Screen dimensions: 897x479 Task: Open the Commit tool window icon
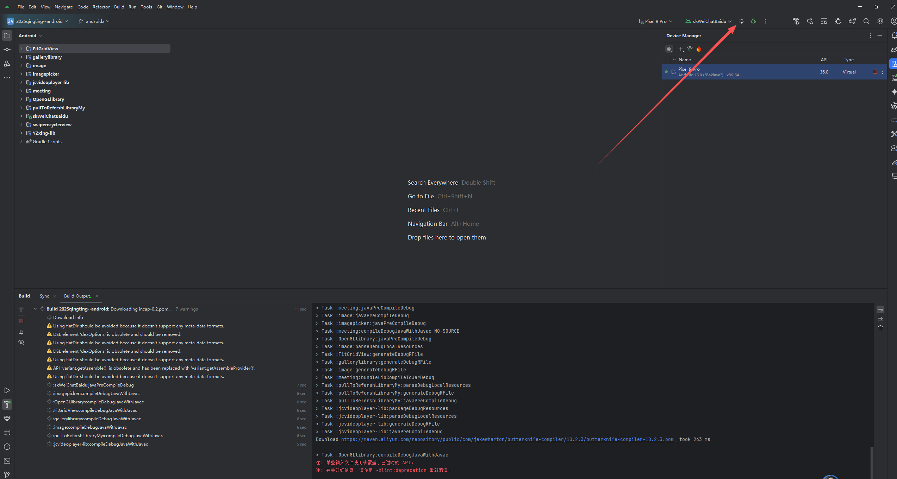(x=7, y=50)
